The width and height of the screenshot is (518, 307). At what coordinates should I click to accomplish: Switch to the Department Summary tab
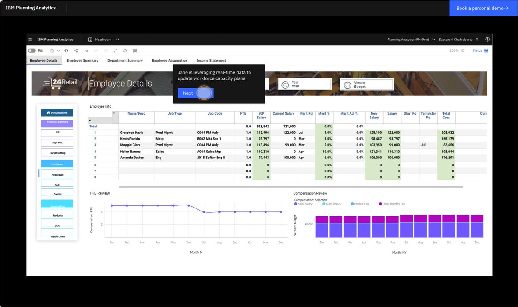tap(125, 60)
